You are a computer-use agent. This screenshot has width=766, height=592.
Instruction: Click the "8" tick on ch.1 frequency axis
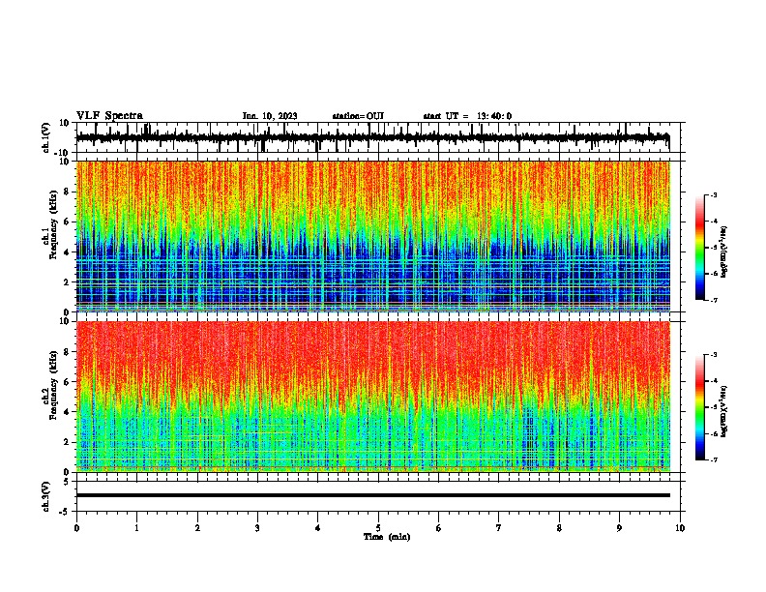(x=67, y=192)
